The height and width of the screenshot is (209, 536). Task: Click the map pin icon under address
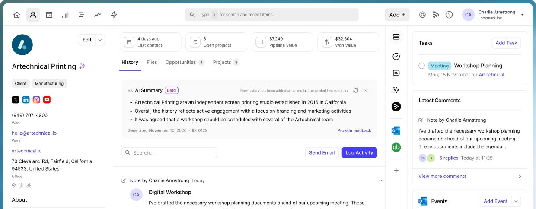click(14, 185)
